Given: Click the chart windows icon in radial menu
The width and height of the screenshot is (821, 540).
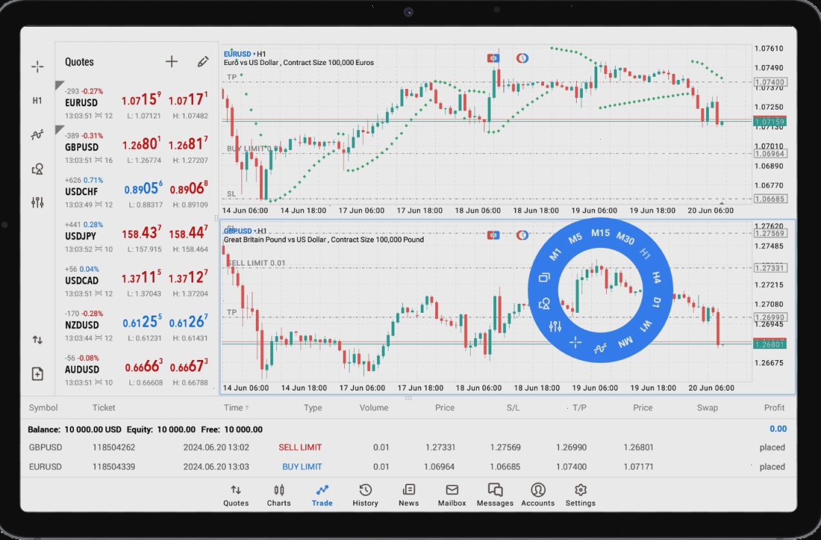Looking at the screenshot, I should [545, 277].
